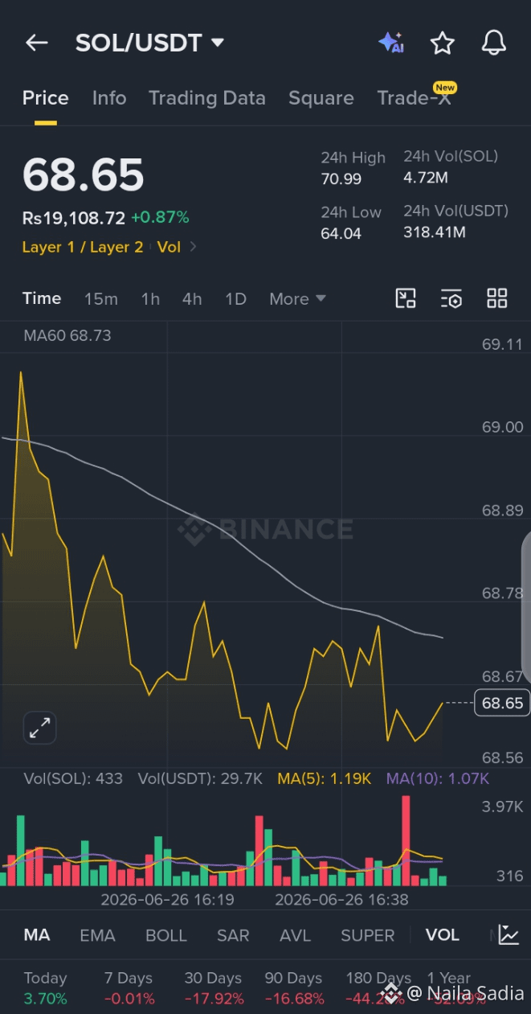Image resolution: width=531 pixels, height=1014 pixels.
Task: Select the VOL sub-indicator
Action: coord(443,935)
